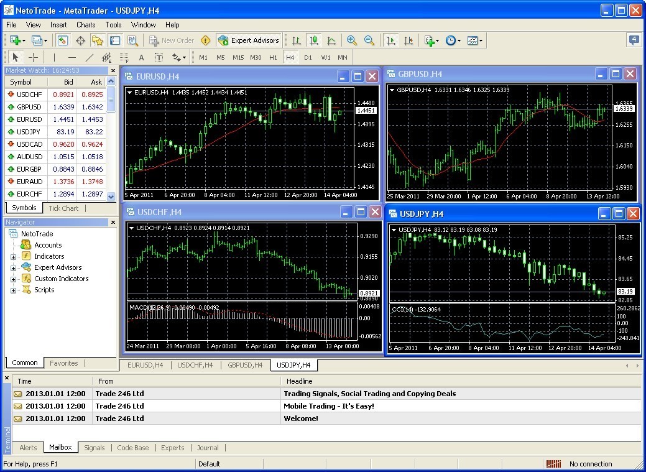646x472 pixels.
Task: Open the Tools menu
Action: pyautogui.click(x=113, y=25)
